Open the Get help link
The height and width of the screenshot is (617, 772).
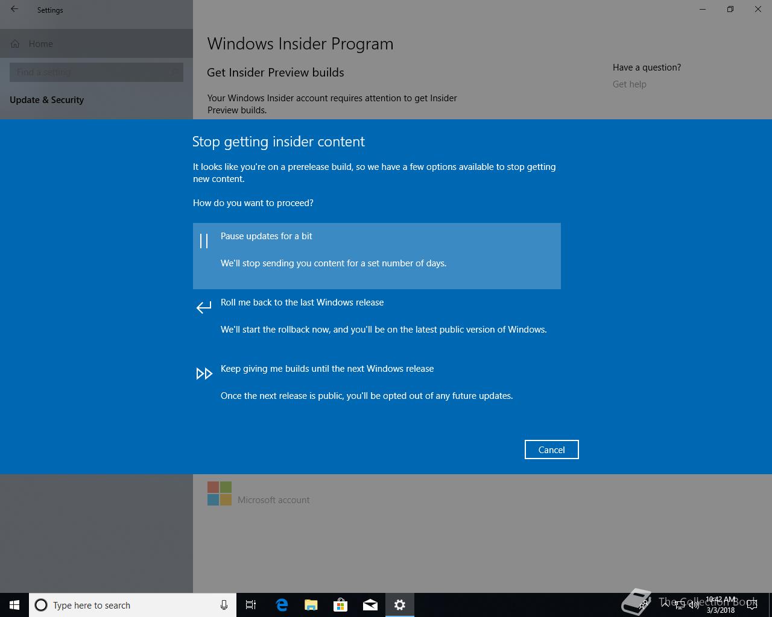tap(629, 84)
